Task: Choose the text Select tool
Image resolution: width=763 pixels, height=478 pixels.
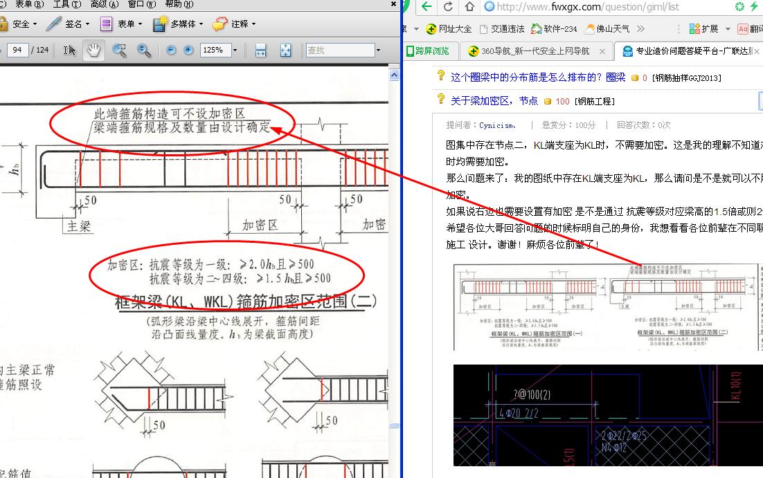Action: [70, 50]
